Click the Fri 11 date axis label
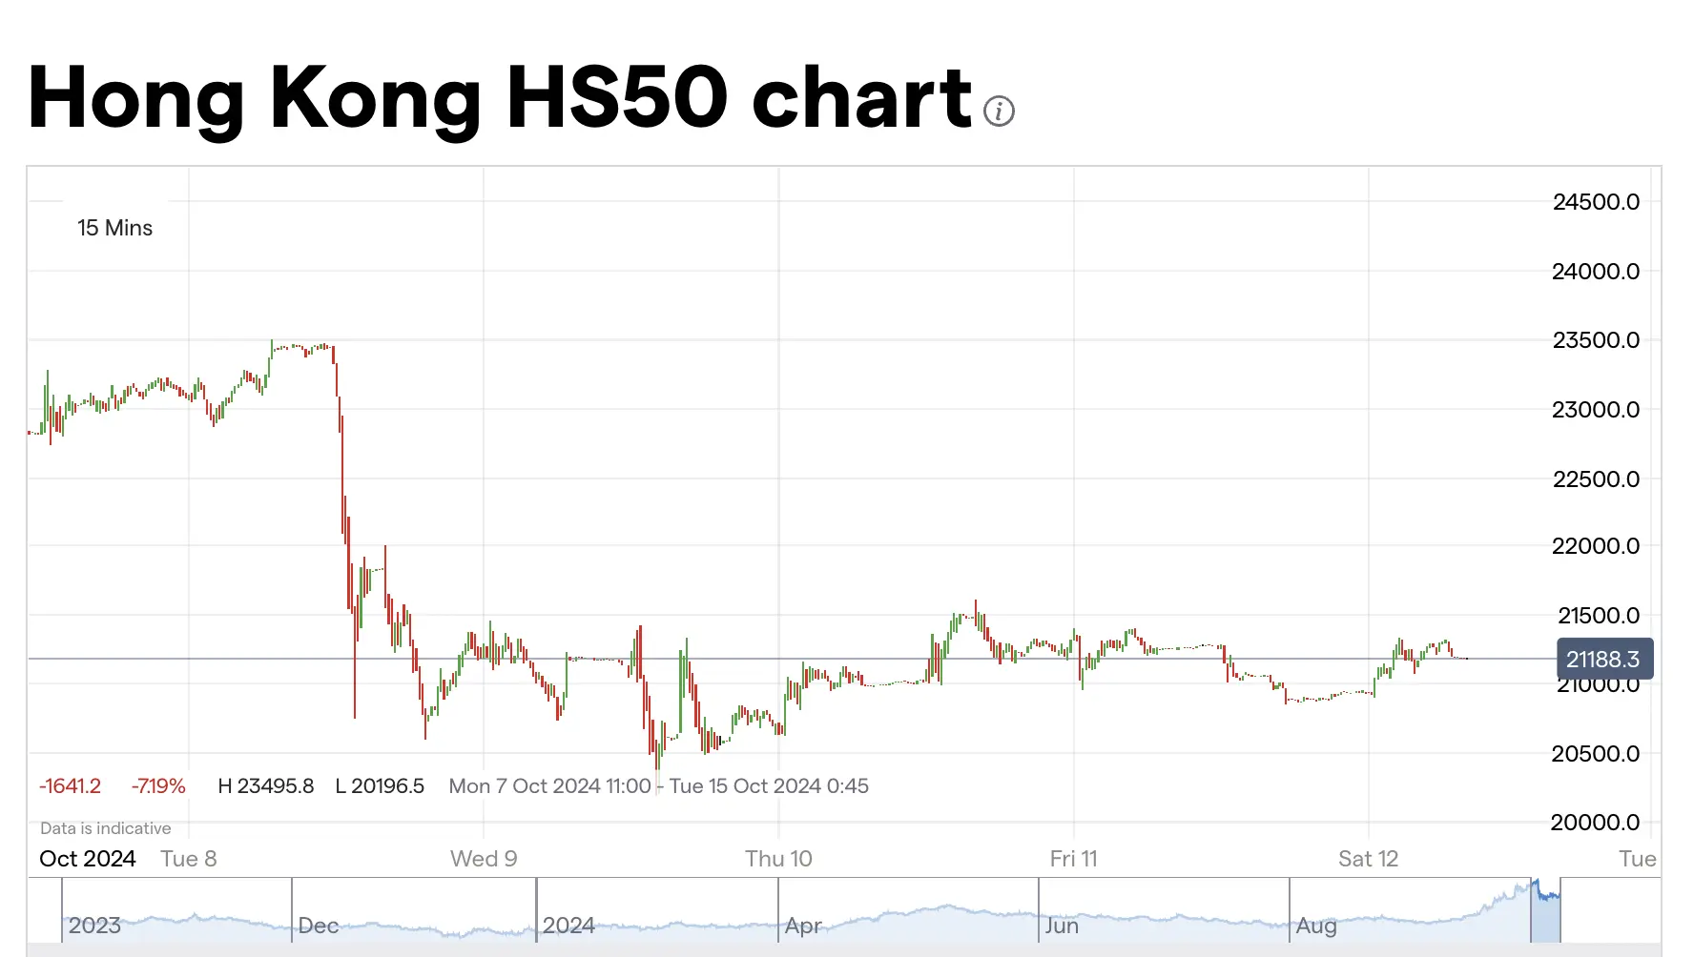The width and height of the screenshot is (1694, 957). pyautogui.click(x=1074, y=859)
